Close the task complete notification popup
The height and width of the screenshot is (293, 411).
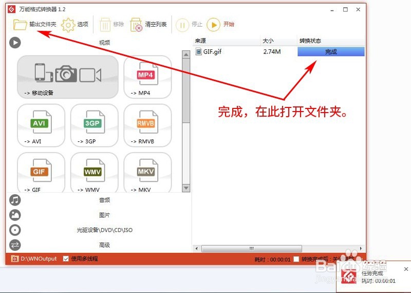[406, 269]
